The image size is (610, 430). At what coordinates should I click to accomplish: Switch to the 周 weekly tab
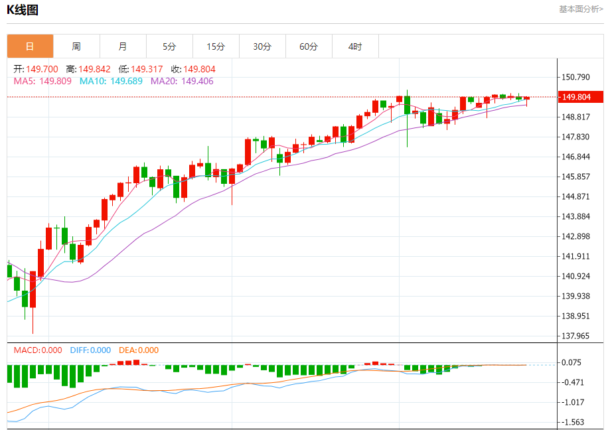[76, 46]
